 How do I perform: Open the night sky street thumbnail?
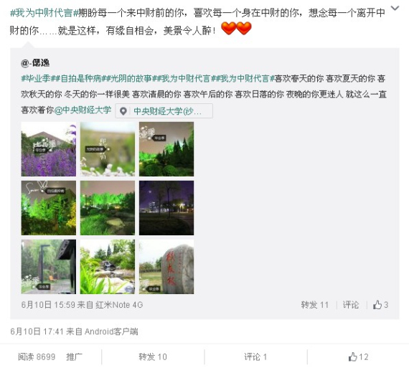click(166, 208)
